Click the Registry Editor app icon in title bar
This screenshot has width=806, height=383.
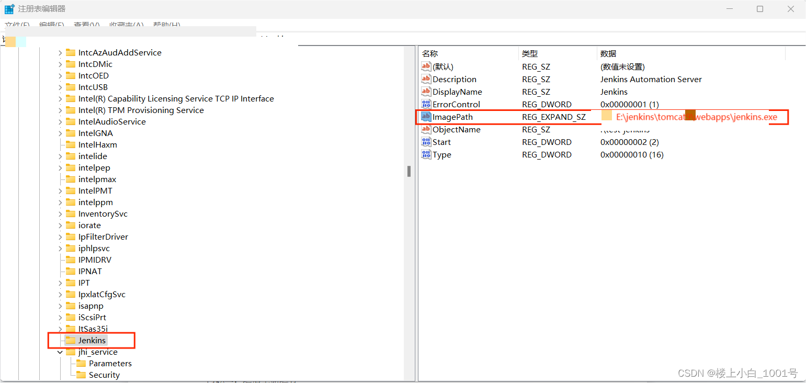tap(9, 9)
